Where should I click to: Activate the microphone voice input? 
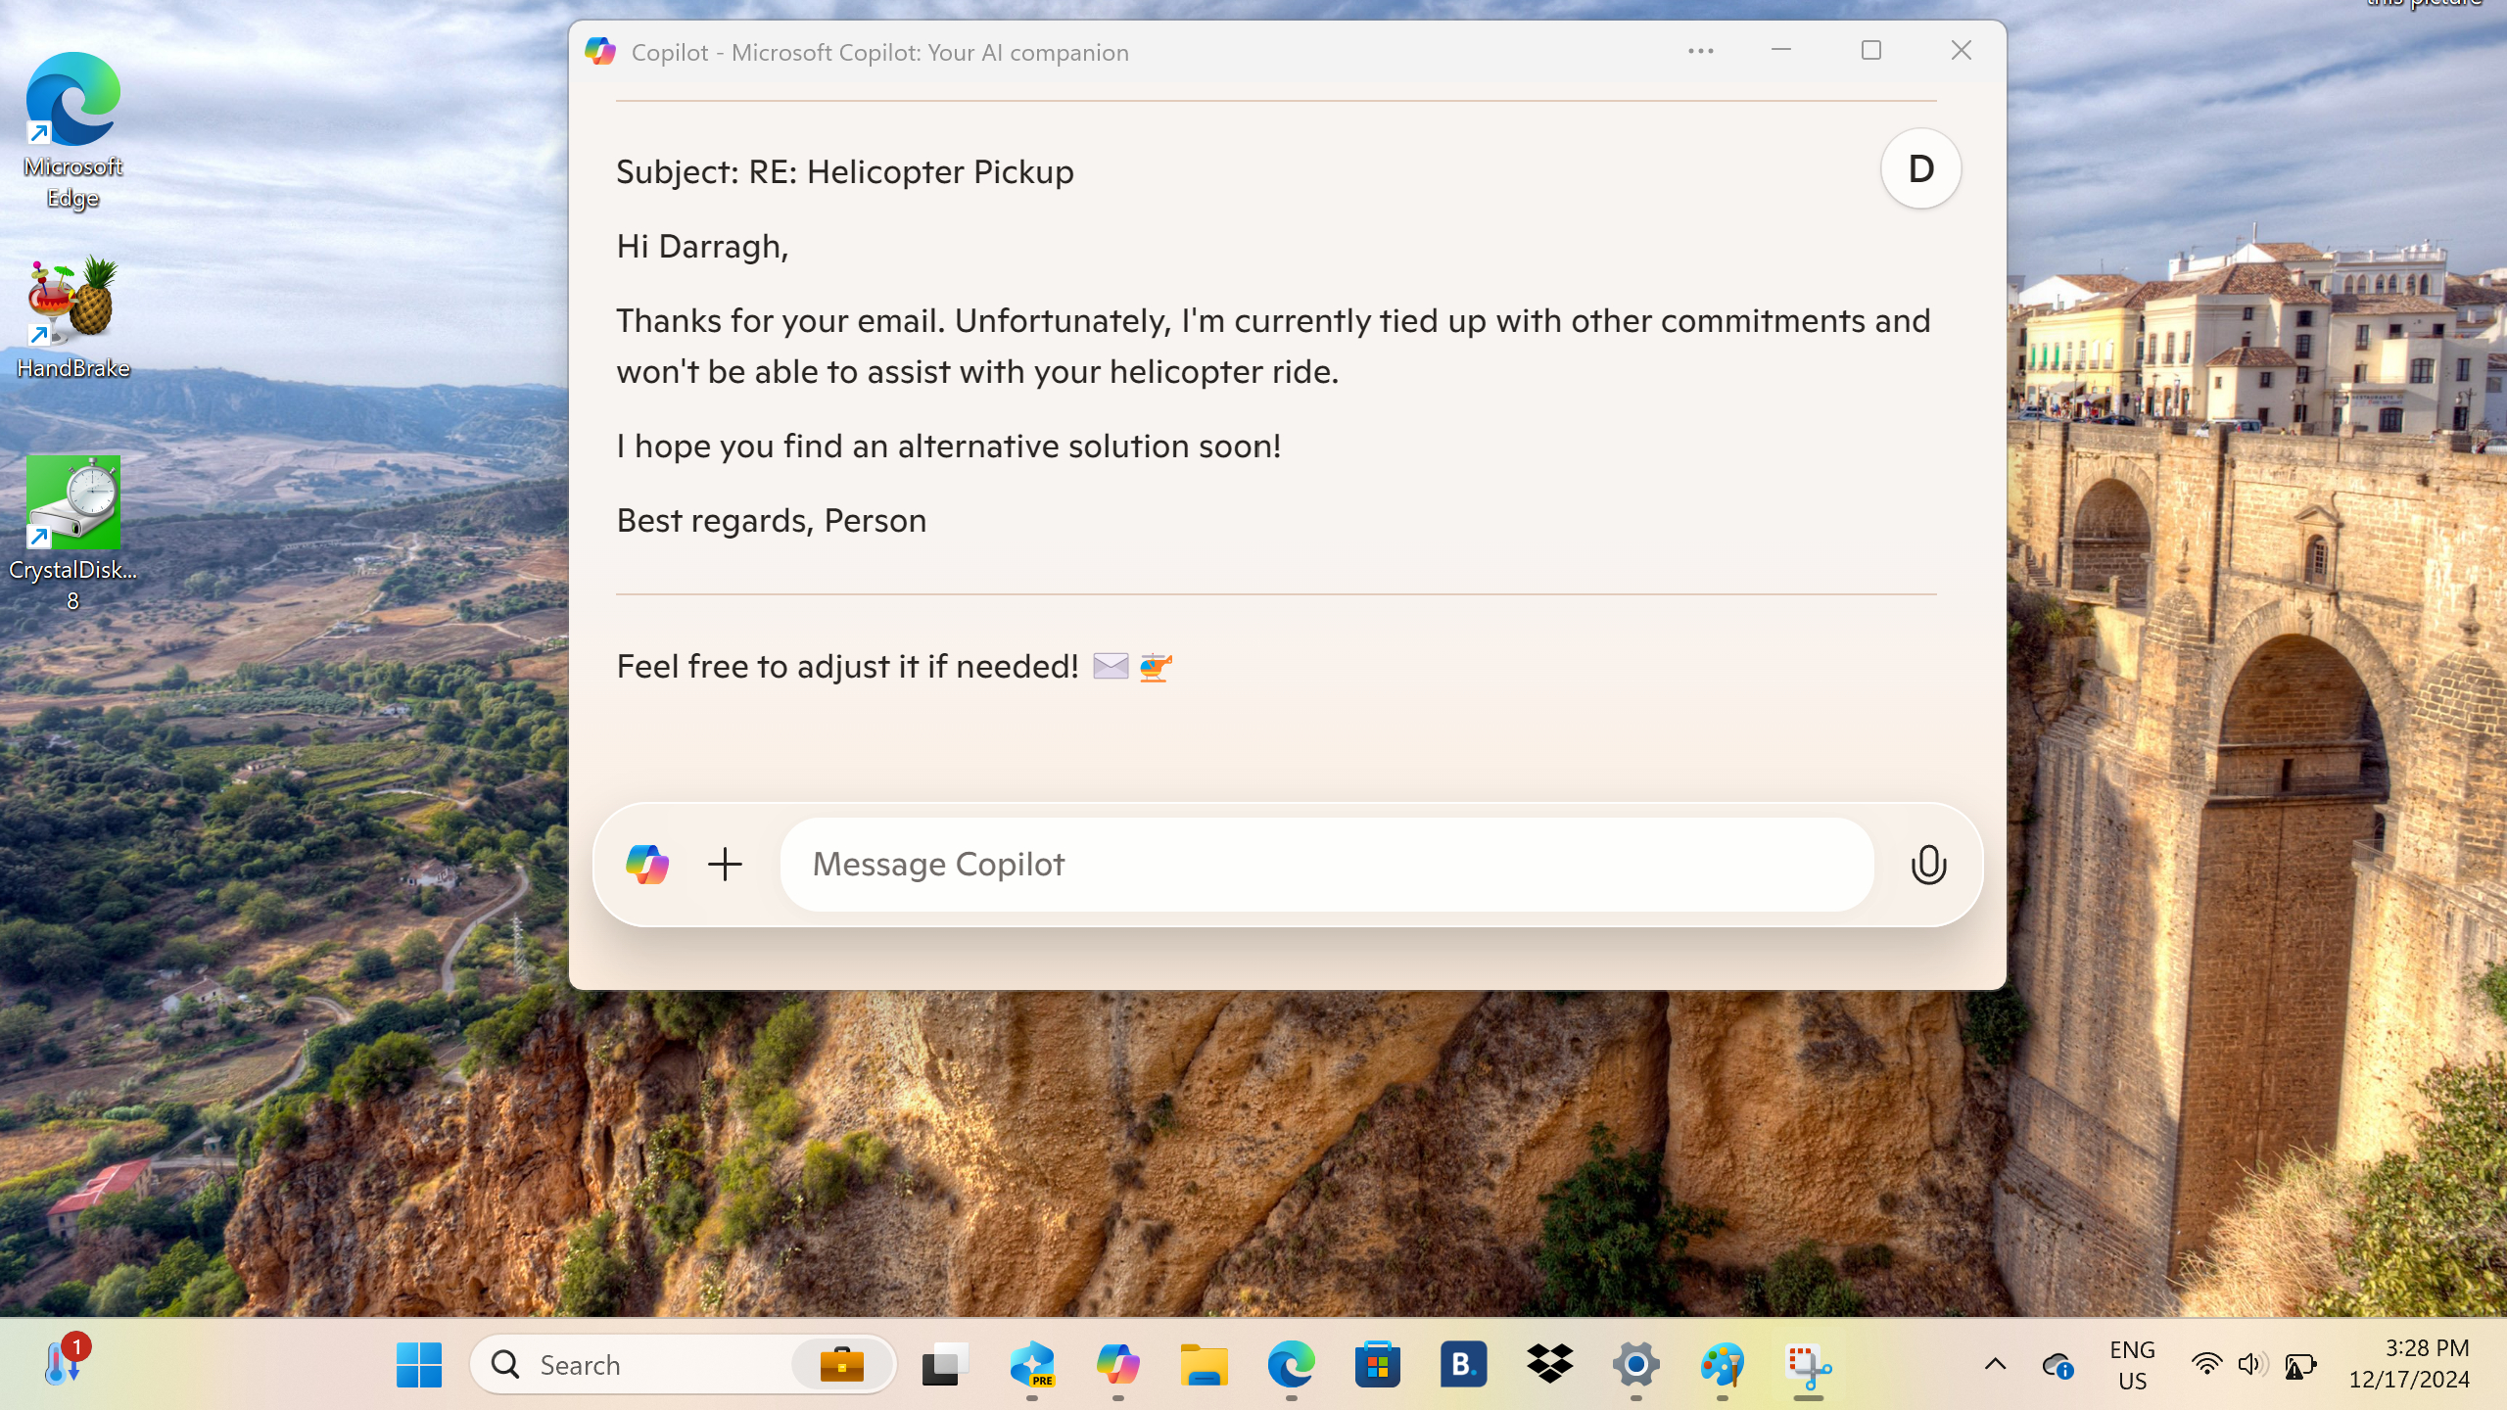point(1928,864)
